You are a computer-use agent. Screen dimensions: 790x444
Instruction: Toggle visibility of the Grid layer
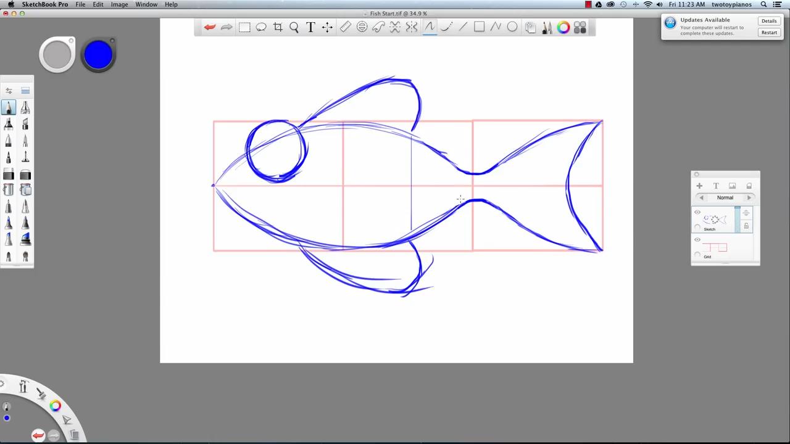697,240
